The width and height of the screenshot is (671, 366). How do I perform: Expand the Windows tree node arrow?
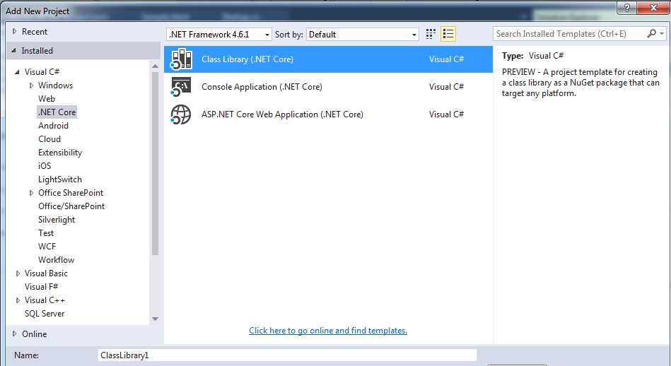coord(31,85)
